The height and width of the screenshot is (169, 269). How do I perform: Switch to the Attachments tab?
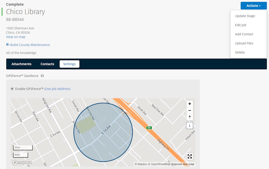[x=21, y=64]
